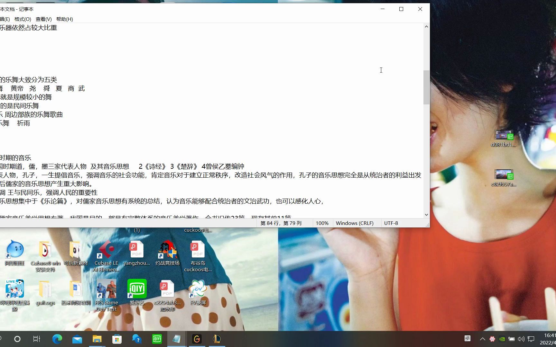Select the 约战竞技场 shortcut icon
The image size is (556, 347).
coord(167,253)
